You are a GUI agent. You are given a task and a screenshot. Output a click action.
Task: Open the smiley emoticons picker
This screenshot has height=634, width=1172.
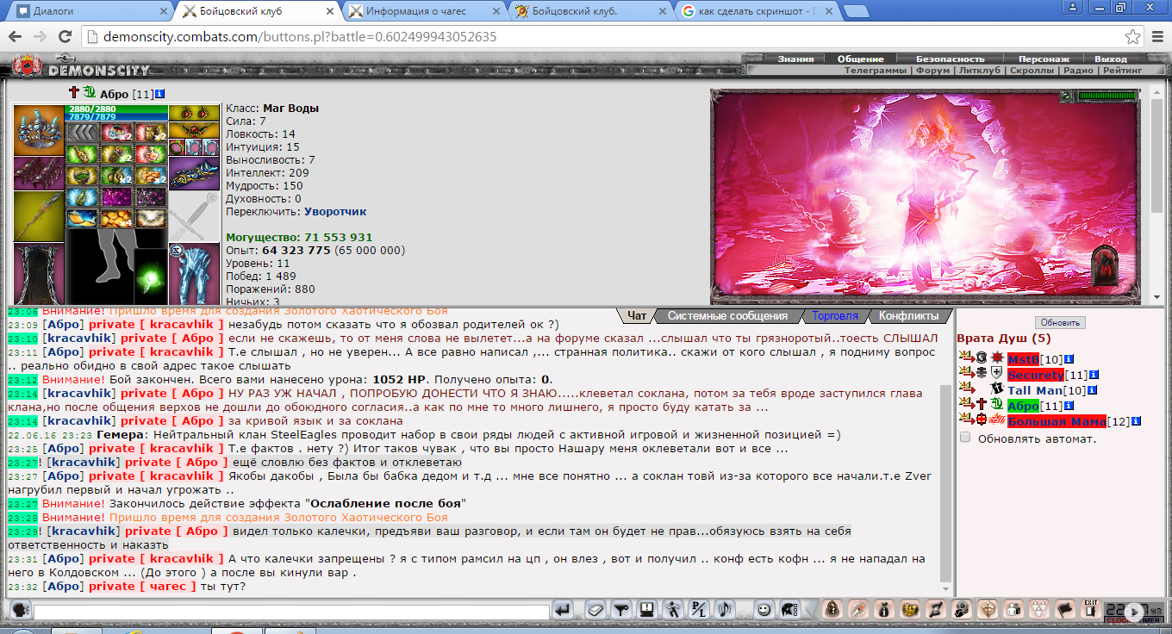point(764,610)
